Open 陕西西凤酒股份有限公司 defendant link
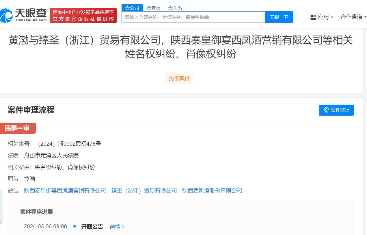This screenshot has height=235, width=367. coord(212,190)
